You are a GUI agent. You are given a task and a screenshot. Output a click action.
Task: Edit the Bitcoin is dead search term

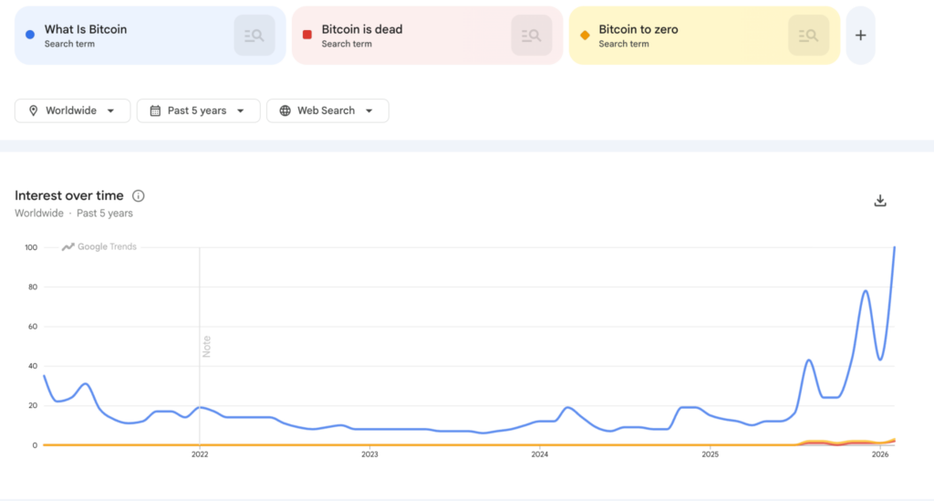(362, 29)
